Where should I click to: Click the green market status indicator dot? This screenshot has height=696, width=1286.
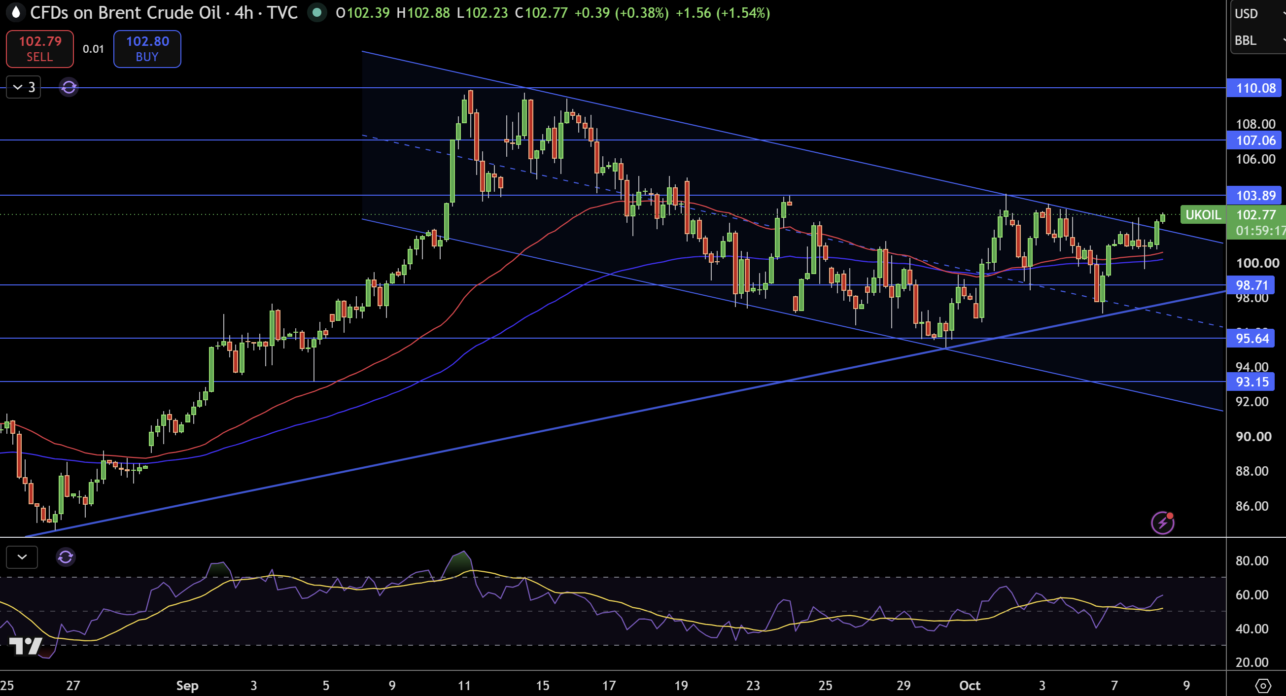pos(316,12)
